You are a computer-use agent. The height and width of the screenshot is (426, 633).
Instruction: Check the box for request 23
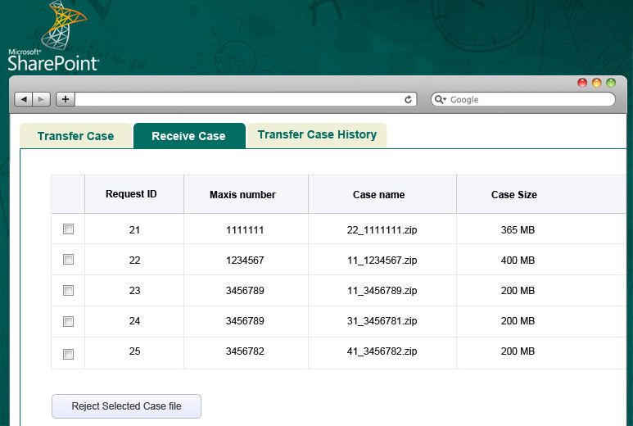pyautogui.click(x=68, y=290)
